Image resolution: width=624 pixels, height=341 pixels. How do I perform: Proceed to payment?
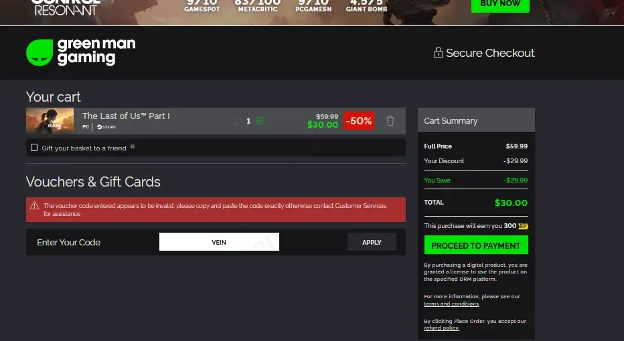pos(476,245)
